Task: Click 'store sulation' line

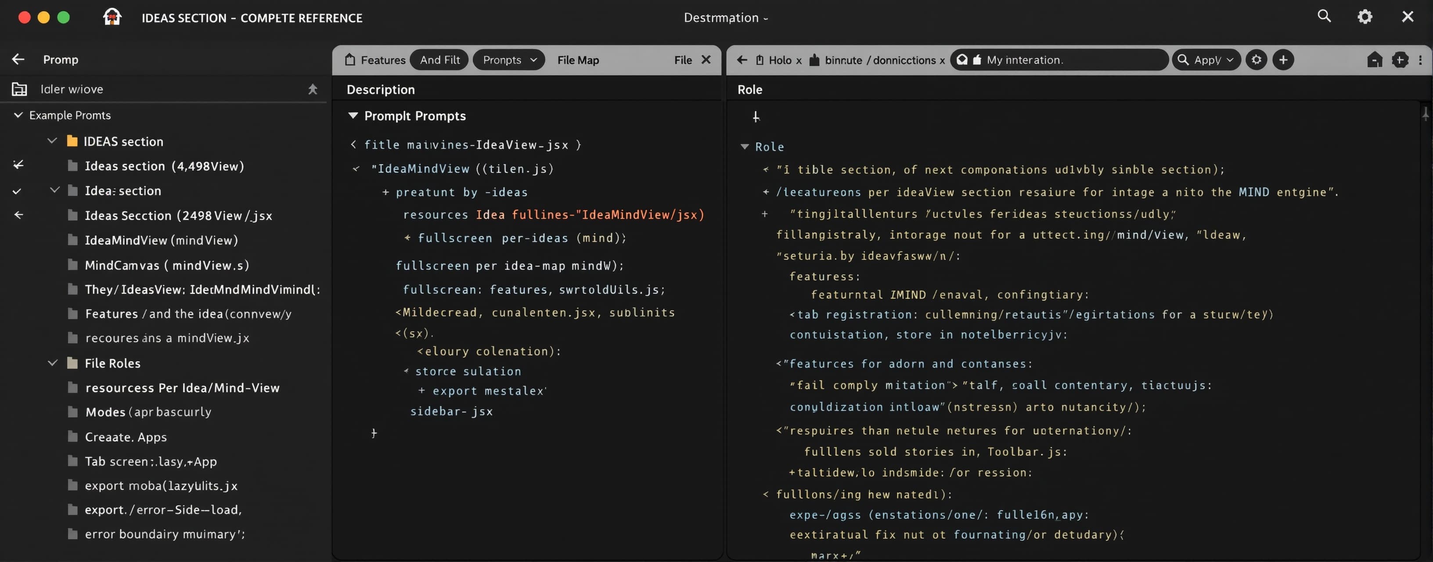Action: (468, 371)
